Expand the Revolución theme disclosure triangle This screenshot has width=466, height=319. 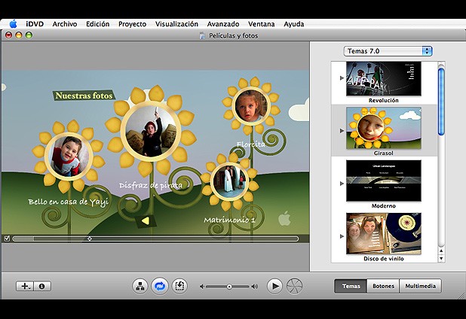pyautogui.click(x=342, y=78)
